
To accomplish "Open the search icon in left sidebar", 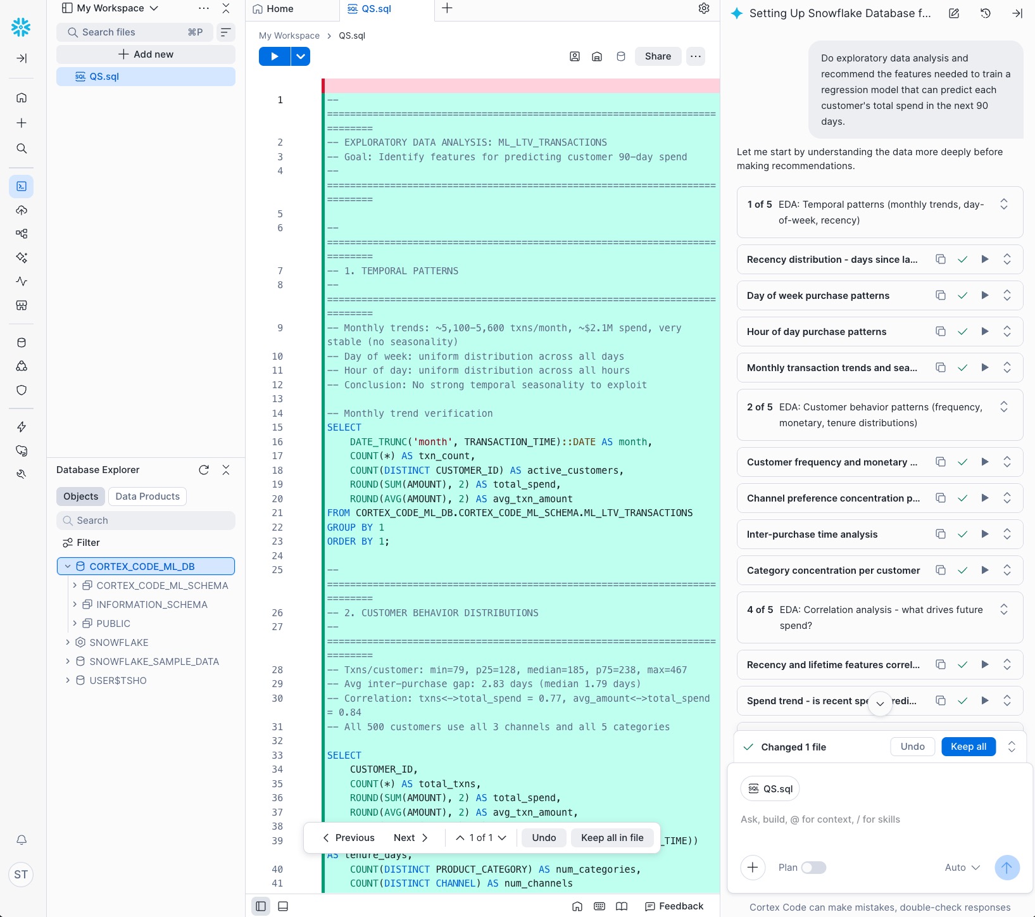I will 22,148.
